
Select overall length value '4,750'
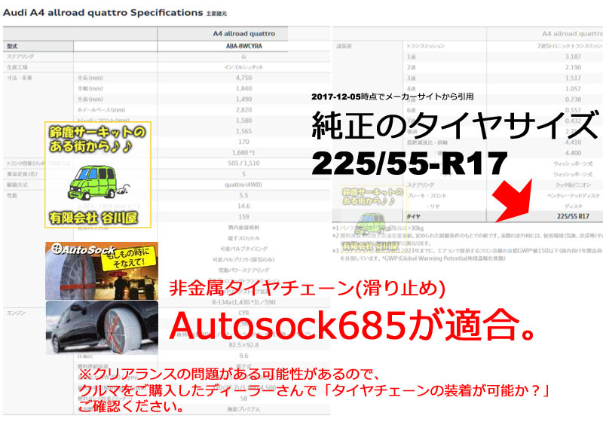pyautogui.click(x=243, y=78)
